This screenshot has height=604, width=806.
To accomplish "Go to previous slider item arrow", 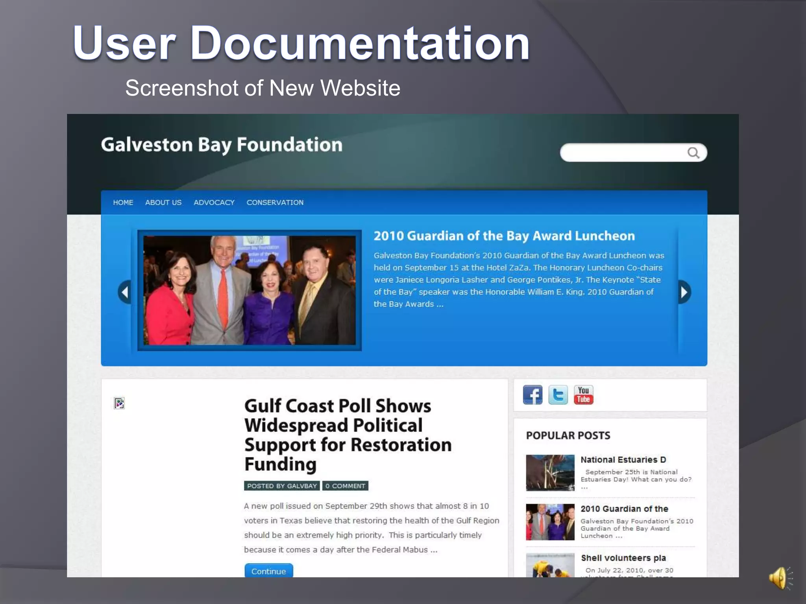I will coord(124,292).
